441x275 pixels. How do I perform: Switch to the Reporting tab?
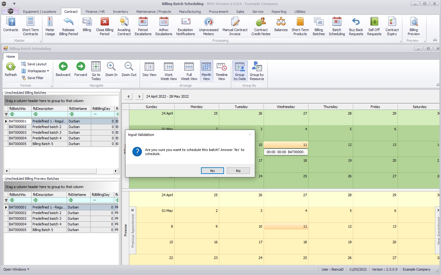point(279,12)
